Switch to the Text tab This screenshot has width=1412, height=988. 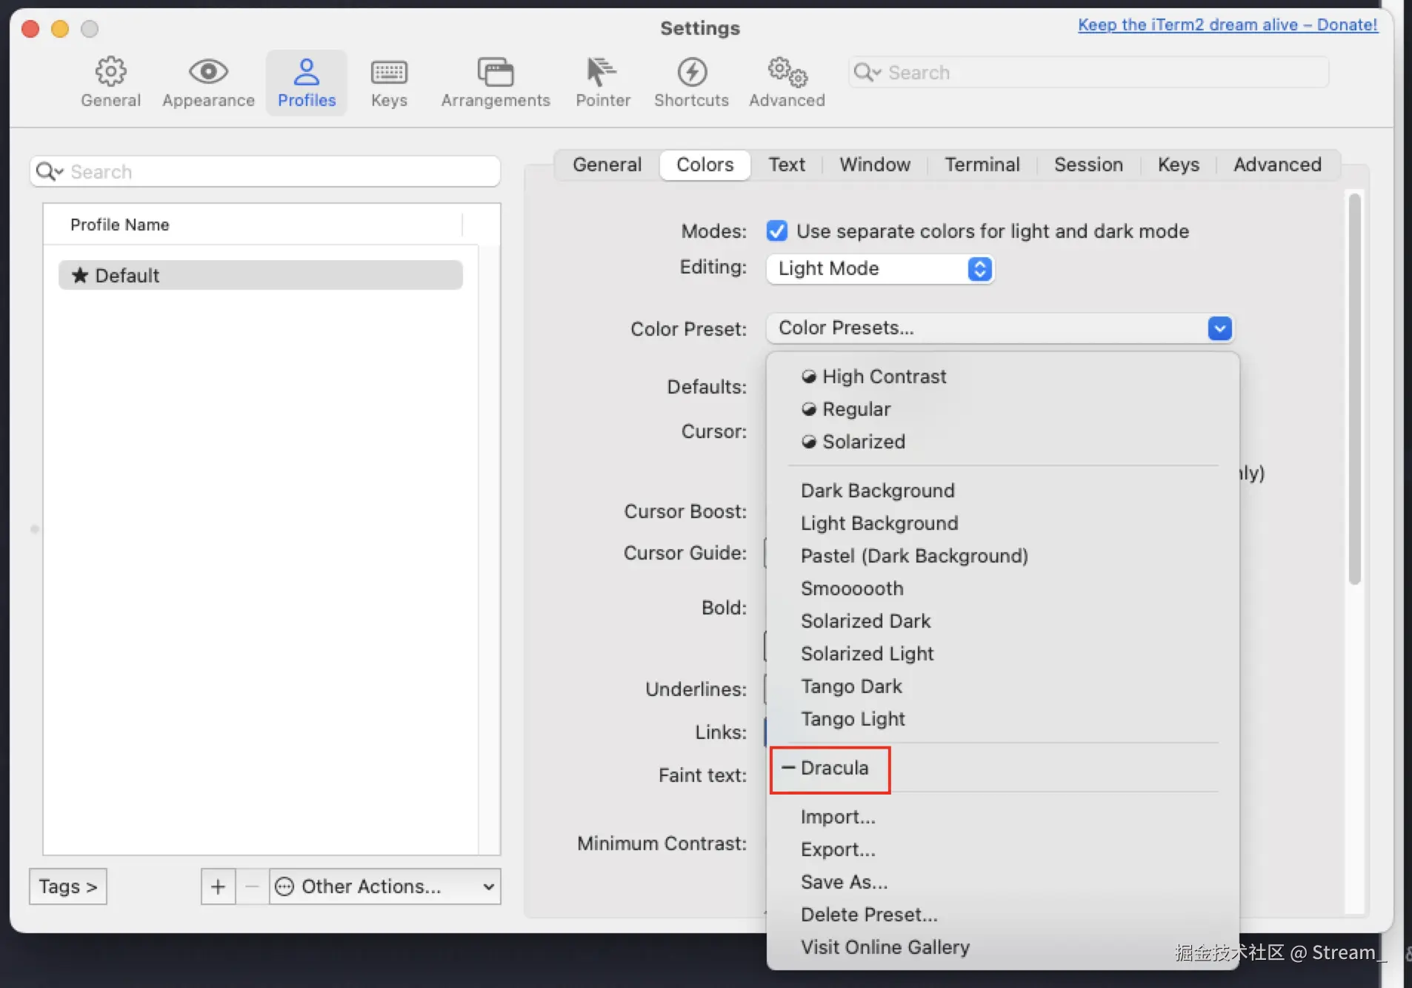[786, 165]
